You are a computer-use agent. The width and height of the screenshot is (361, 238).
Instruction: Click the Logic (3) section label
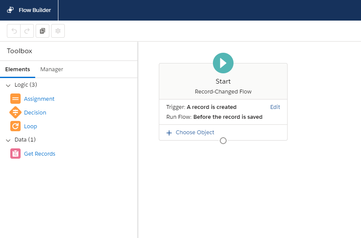pyautogui.click(x=26, y=84)
